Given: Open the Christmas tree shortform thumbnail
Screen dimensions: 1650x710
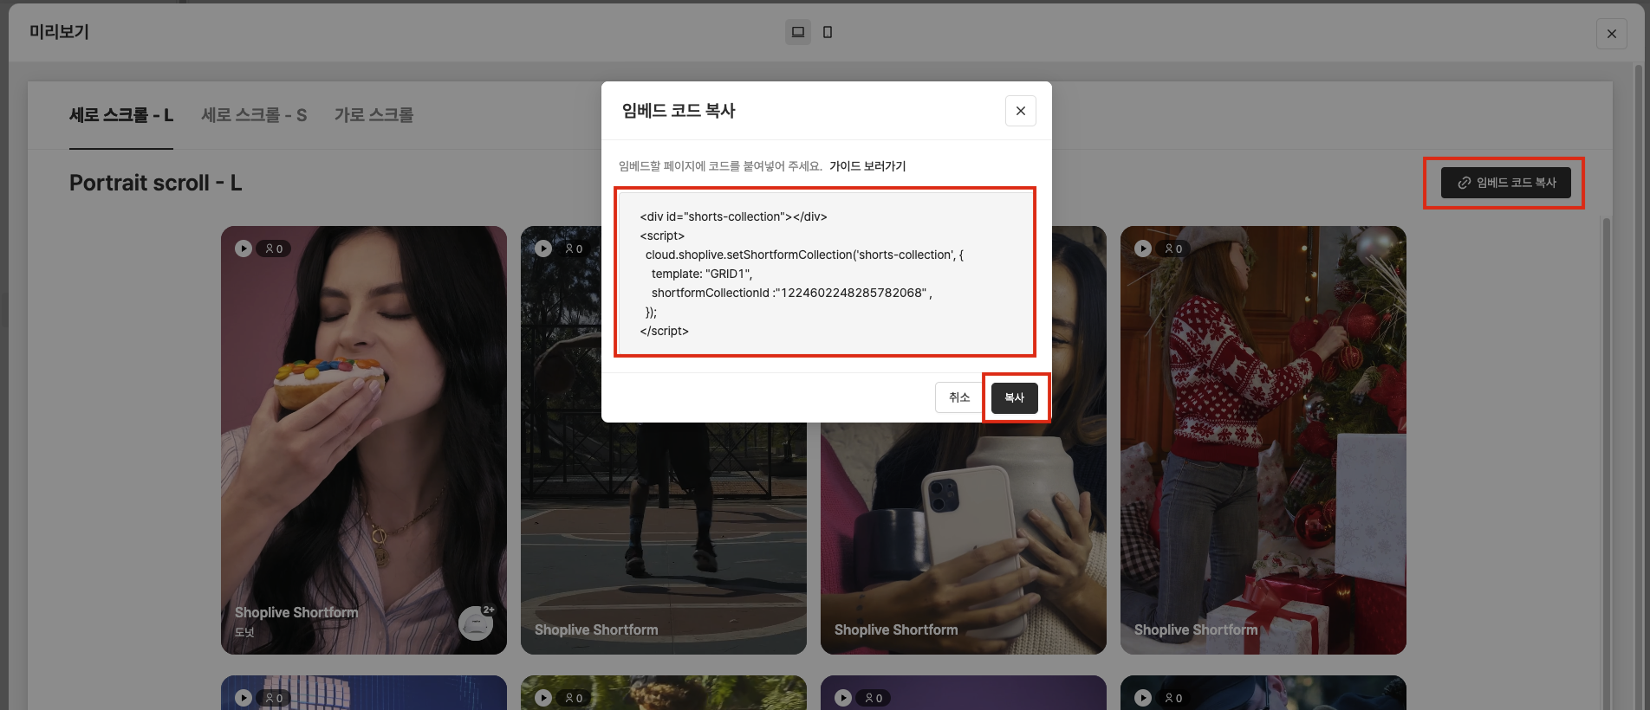Looking at the screenshot, I should [x=1263, y=440].
